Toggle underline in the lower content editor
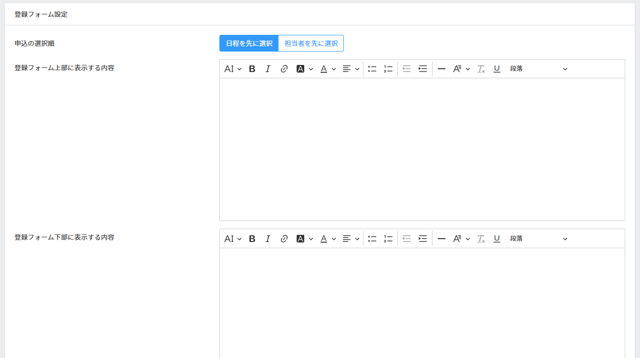The image size is (640, 358). pyautogui.click(x=497, y=239)
